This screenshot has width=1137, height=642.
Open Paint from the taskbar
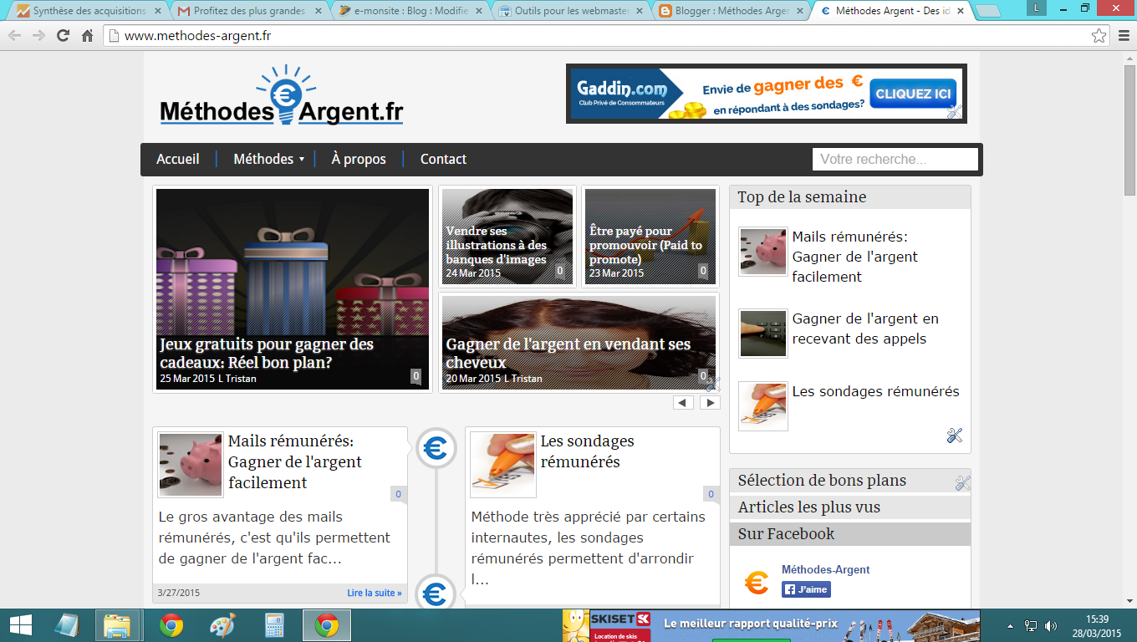(x=222, y=625)
